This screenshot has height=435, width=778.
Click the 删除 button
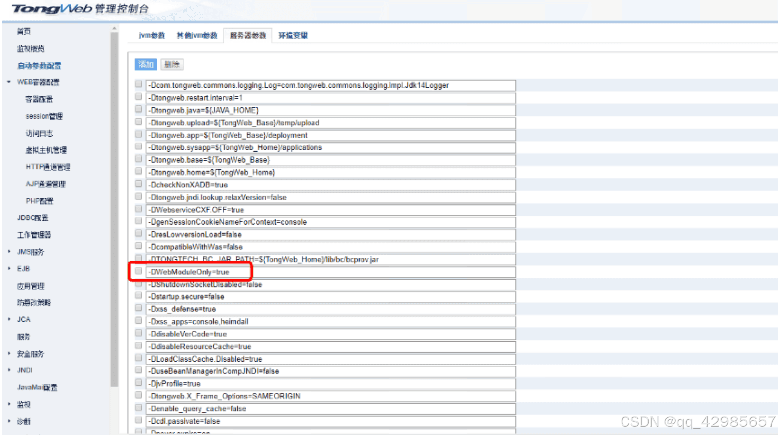click(x=172, y=64)
